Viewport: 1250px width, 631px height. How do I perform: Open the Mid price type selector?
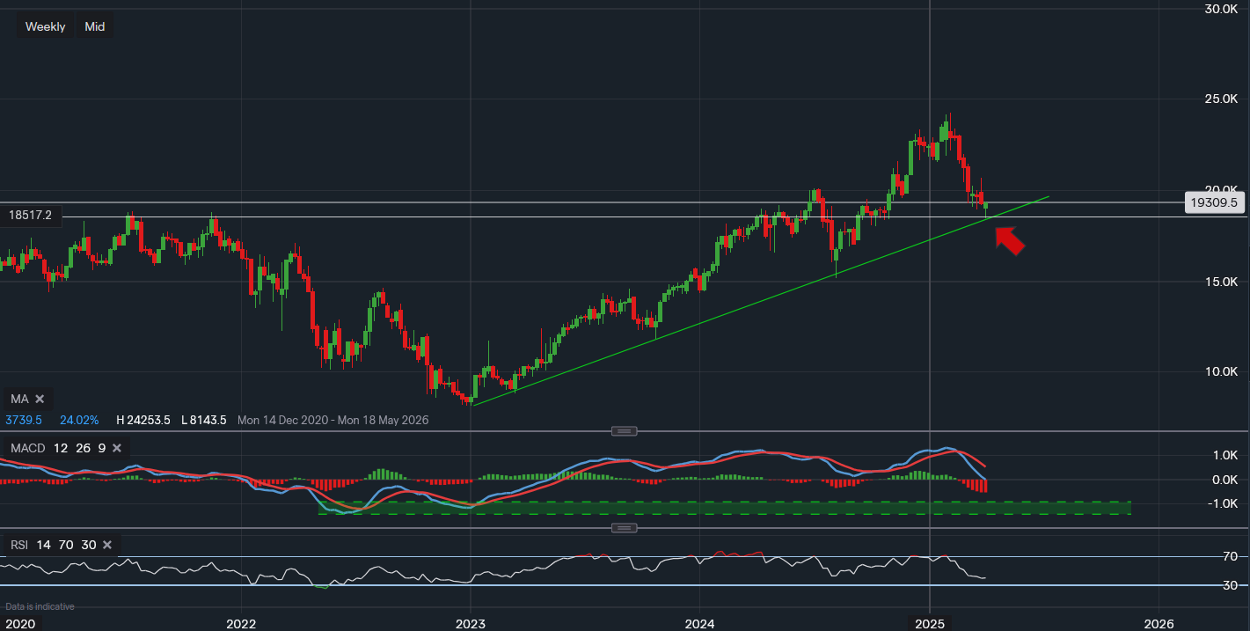click(95, 26)
